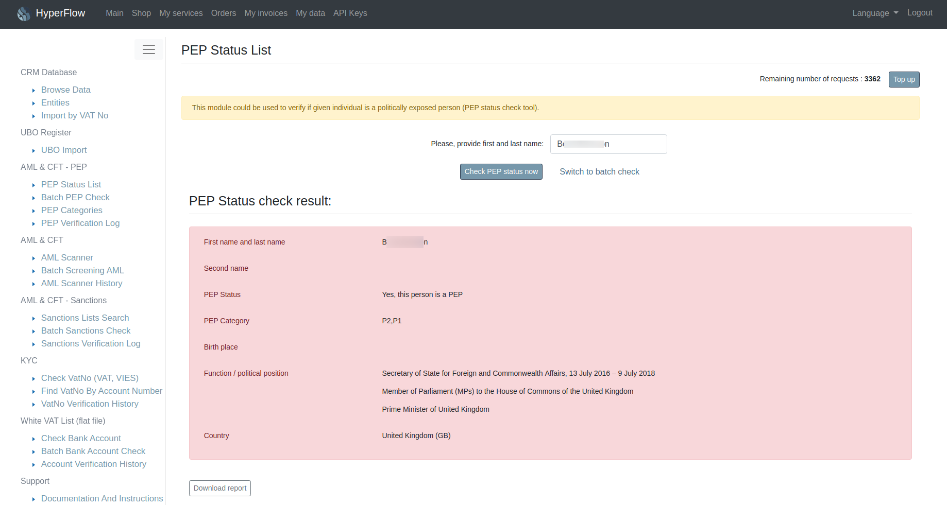Expand the PEP Status List sidebar arrow
Viewport: 947px width, 505px height.
point(33,184)
